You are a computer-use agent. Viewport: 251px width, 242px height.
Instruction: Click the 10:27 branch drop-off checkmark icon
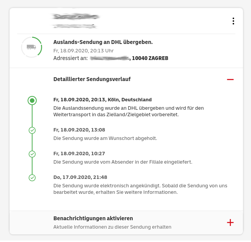[x=32, y=154]
